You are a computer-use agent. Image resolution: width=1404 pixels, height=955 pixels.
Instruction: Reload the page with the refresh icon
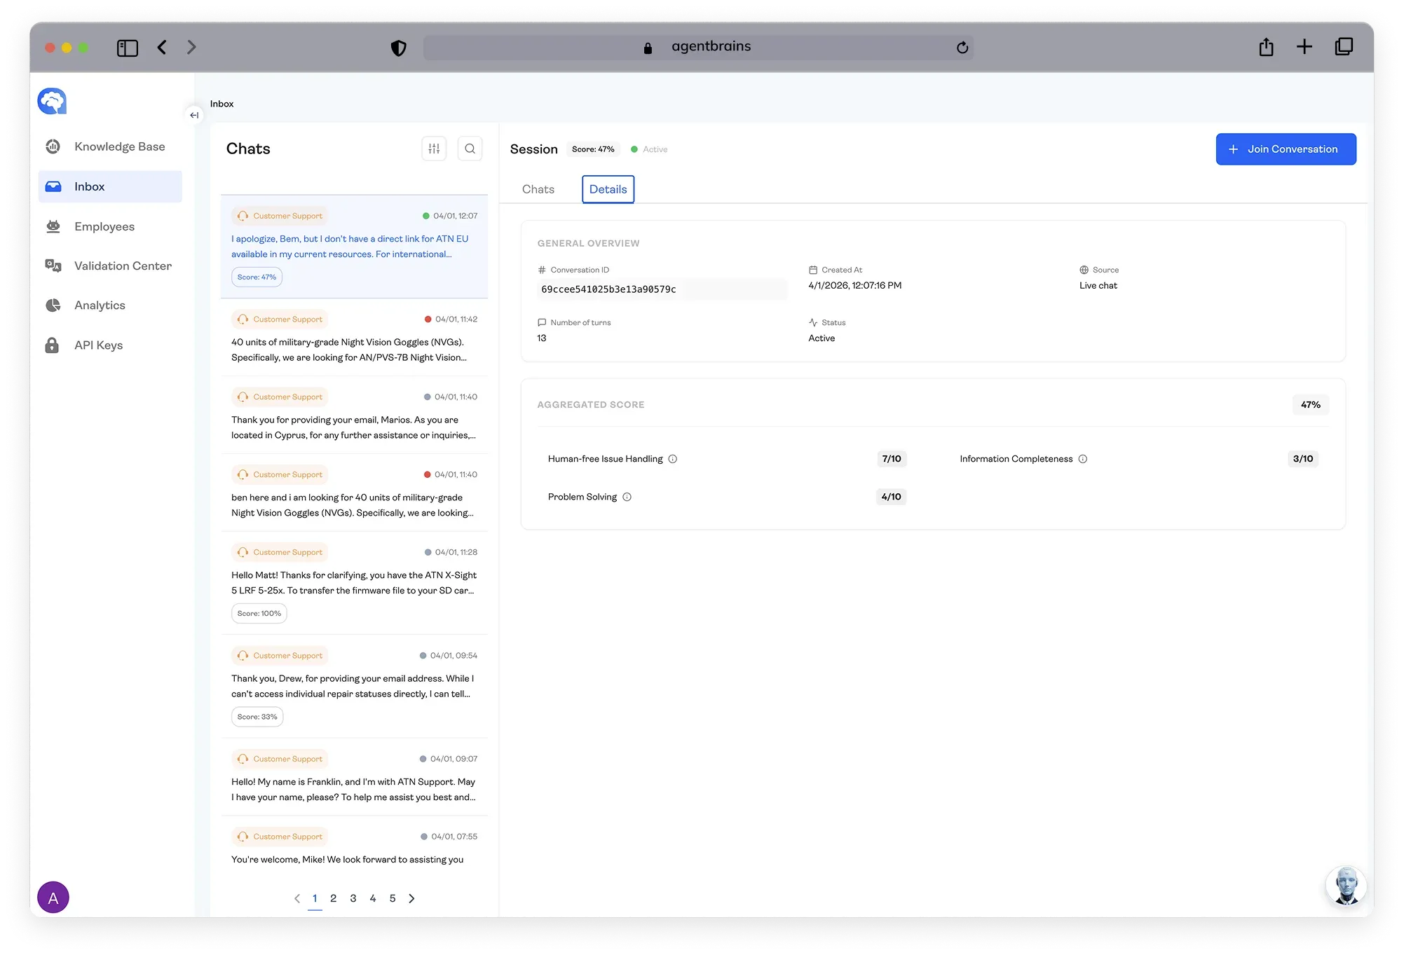pos(962,48)
